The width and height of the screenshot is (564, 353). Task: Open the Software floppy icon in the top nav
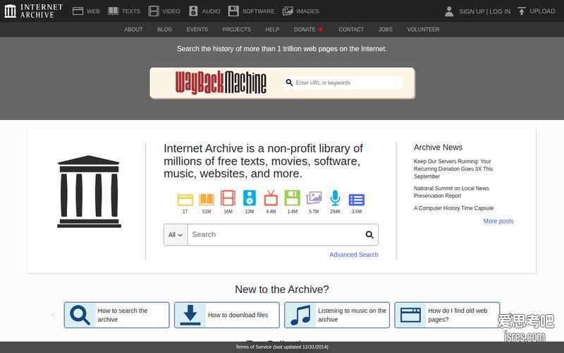[x=233, y=11]
